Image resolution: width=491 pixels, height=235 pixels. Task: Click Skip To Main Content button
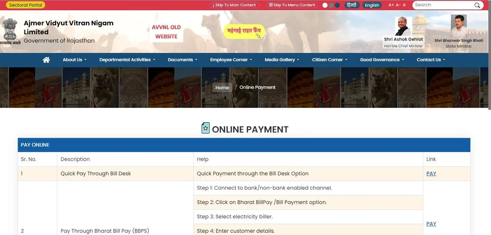[x=235, y=5]
